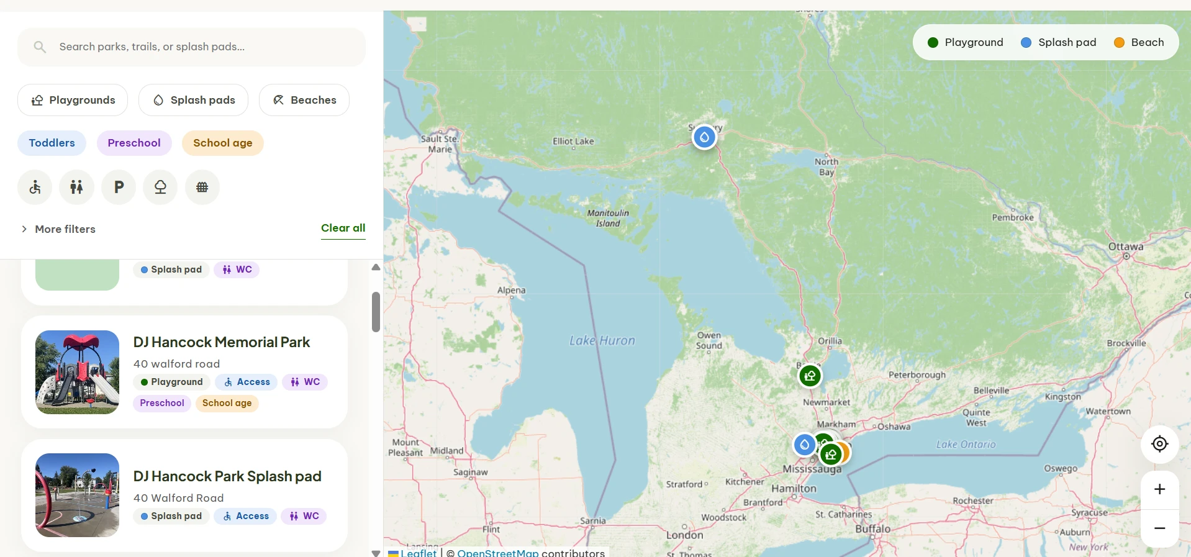This screenshot has height=557, width=1191.
Task: Click the orange Beach legend dot
Action: pos(1119,42)
